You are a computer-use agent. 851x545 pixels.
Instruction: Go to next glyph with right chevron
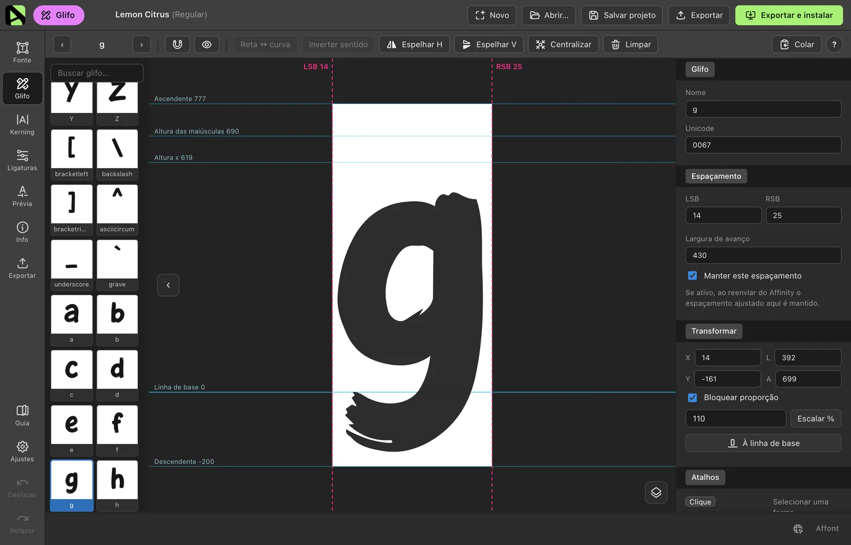(x=141, y=45)
